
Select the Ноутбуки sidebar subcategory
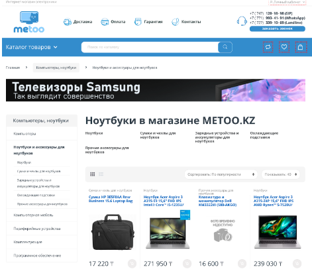pyautogui.click(x=24, y=162)
